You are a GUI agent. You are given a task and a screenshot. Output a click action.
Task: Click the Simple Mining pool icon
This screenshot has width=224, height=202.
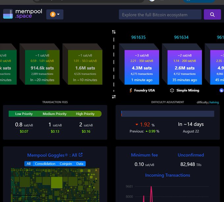(172, 90)
